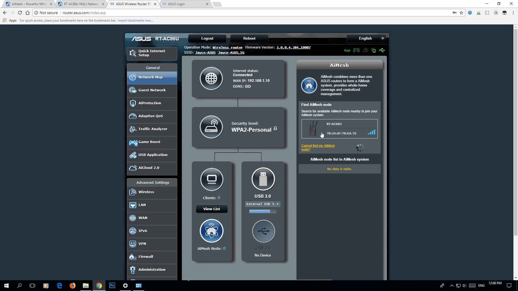
Task: Select the USB 3.0 drive icon
Action: coord(263,179)
